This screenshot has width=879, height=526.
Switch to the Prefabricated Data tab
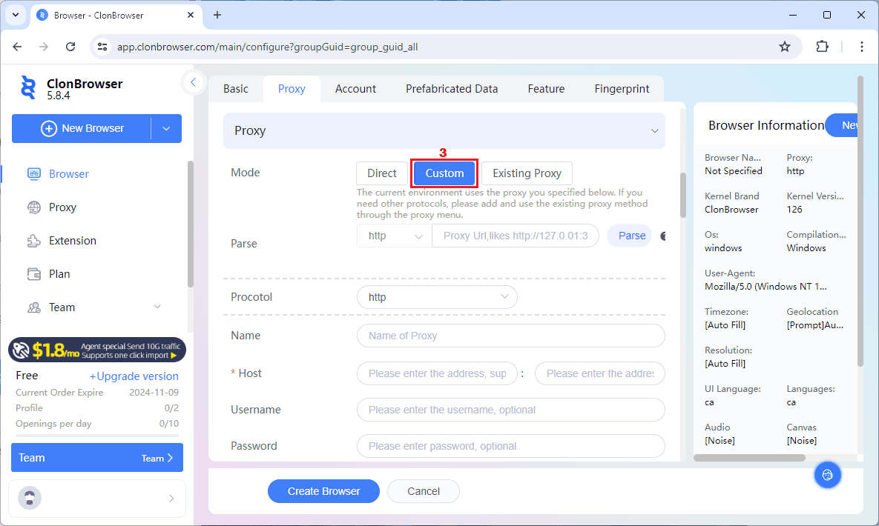pos(452,89)
